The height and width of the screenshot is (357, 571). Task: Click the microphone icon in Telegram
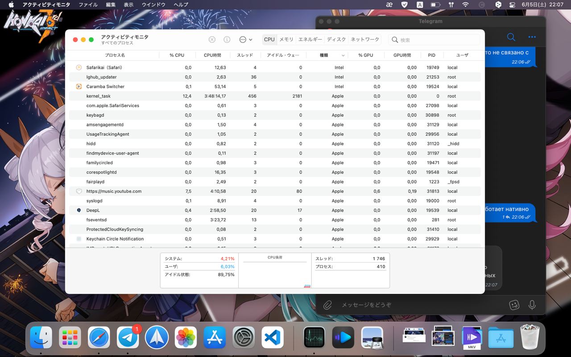(x=532, y=305)
